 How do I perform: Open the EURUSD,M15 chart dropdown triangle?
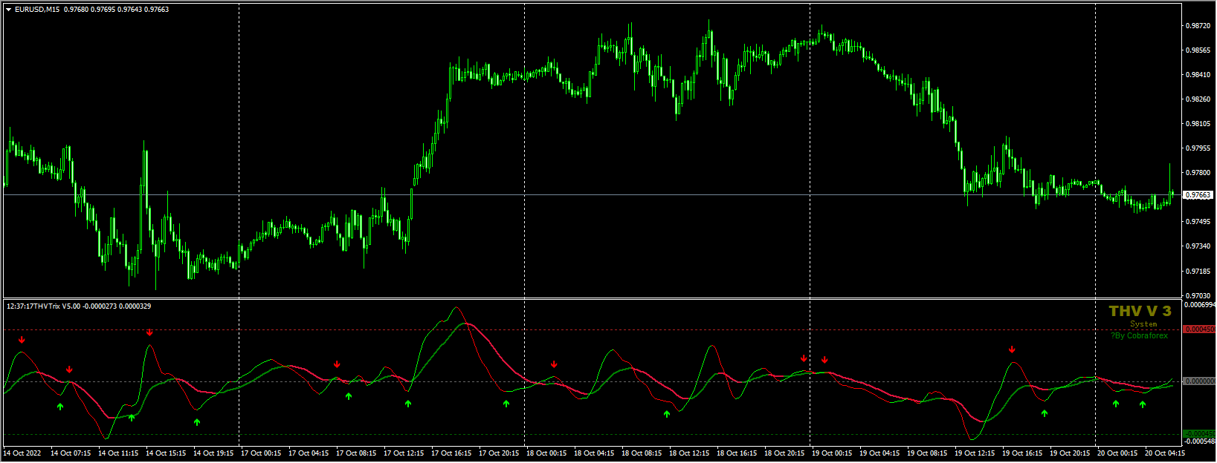click(8, 10)
